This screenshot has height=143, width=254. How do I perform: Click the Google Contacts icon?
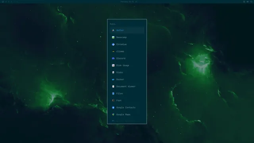(x=113, y=108)
